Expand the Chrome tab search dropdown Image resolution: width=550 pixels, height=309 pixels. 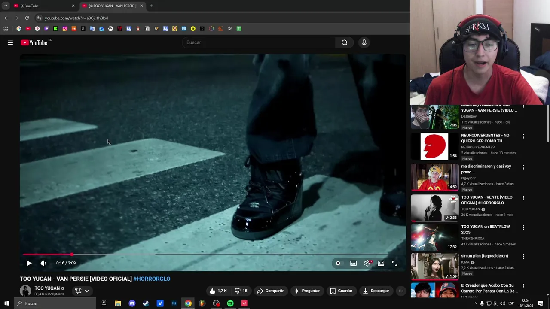pyautogui.click(x=6, y=6)
